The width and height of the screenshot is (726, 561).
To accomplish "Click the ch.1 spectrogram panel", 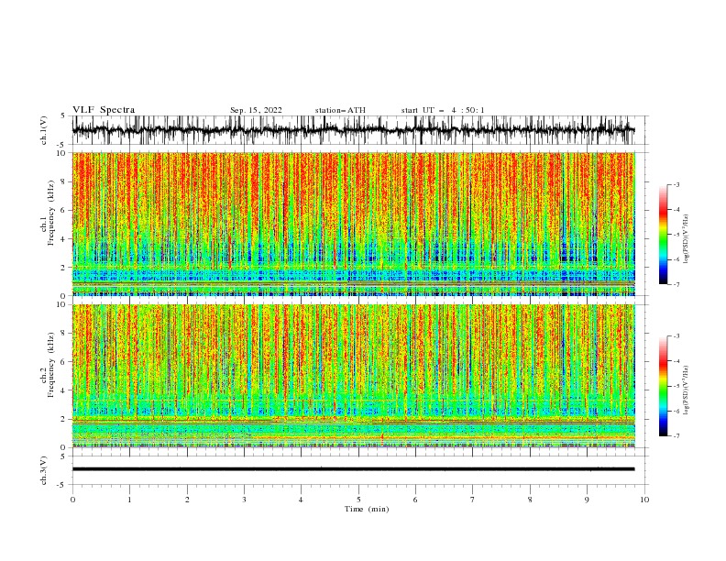I will tap(353, 224).
